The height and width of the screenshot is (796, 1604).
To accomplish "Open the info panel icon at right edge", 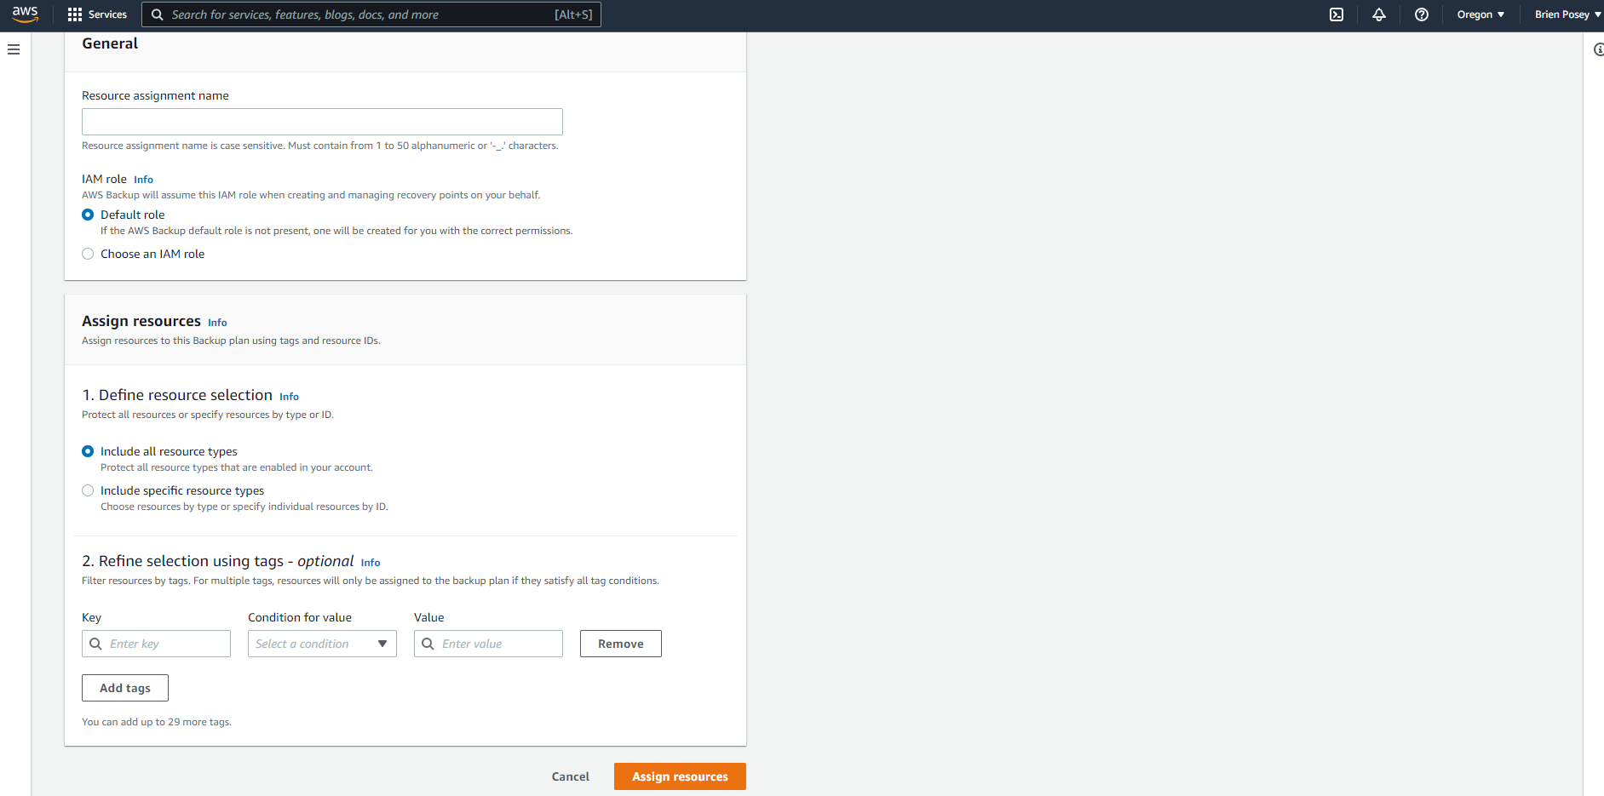I will click(x=1598, y=49).
